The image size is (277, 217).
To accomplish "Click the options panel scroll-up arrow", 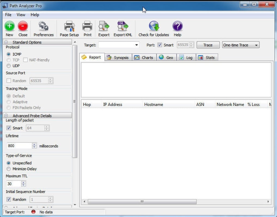I will pos(75,42).
